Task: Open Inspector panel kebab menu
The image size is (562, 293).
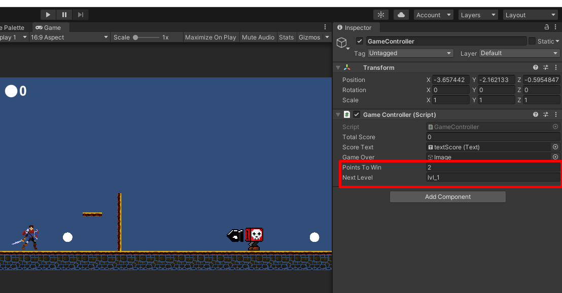Action: [x=555, y=27]
